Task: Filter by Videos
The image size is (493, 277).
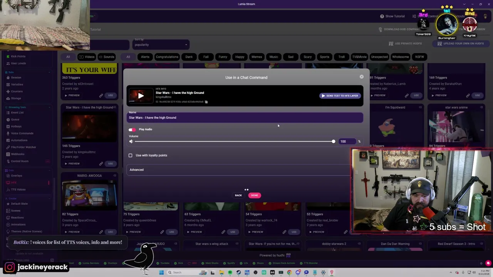Action: coord(87,57)
